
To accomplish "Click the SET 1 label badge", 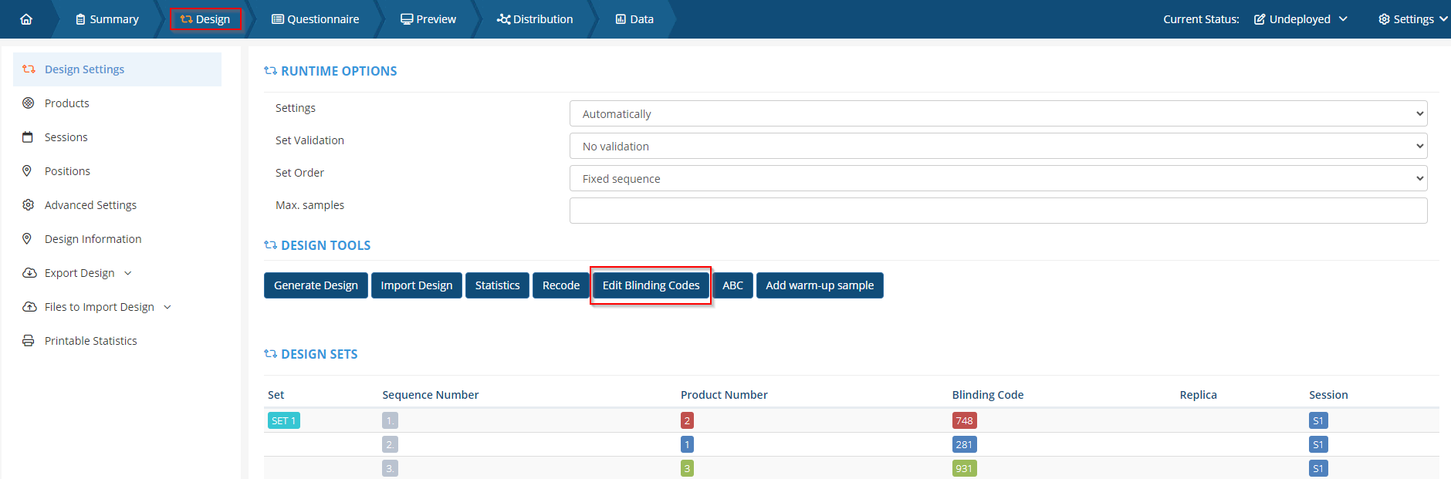I will [283, 420].
